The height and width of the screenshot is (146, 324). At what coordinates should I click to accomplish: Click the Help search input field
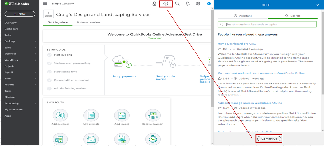[x=267, y=24]
